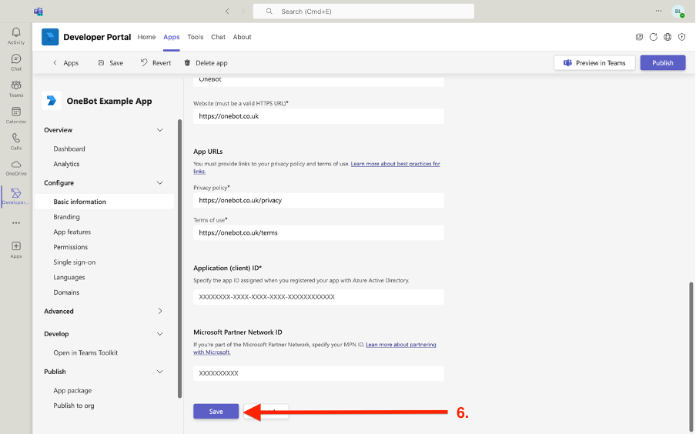Open Analytics in the navigation
The height and width of the screenshot is (434, 696).
[x=66, y=164]
